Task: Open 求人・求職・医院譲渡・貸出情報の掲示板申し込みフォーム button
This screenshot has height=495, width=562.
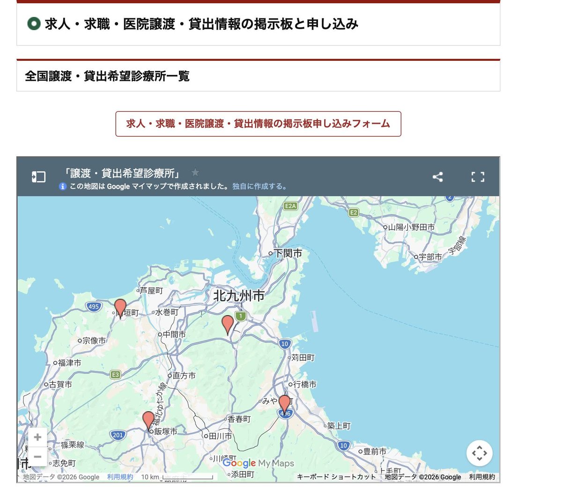Action: 258,124
